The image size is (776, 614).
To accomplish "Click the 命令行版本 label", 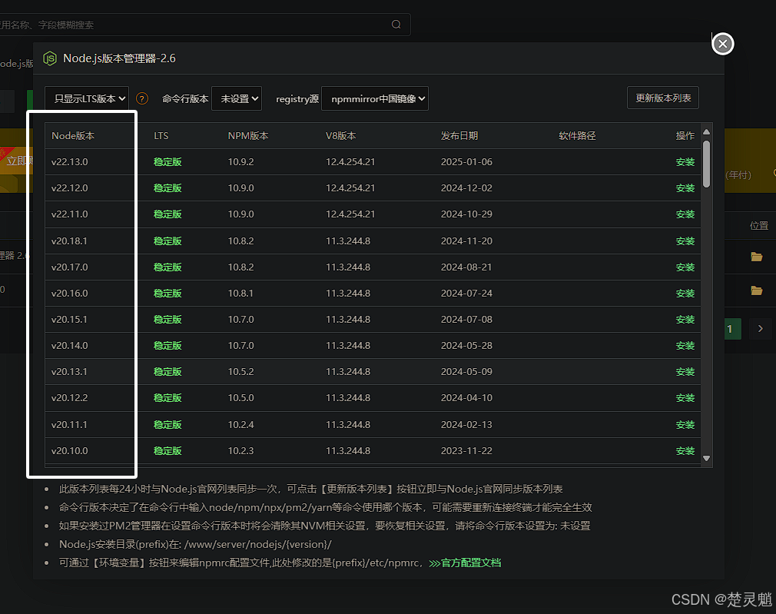I will point(185,98).
